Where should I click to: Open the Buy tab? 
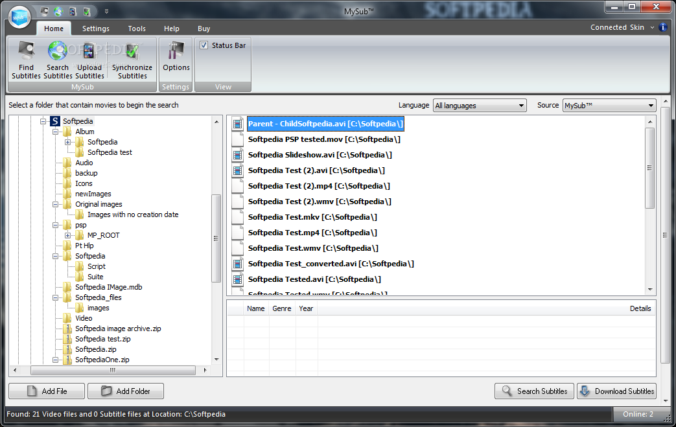pos(204,29)
